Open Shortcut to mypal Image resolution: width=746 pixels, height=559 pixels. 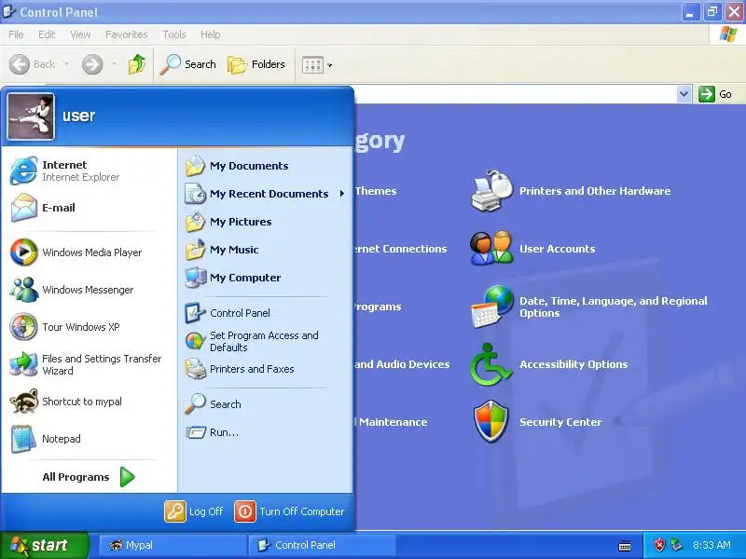pyautogui.click(x=89, y=402)
